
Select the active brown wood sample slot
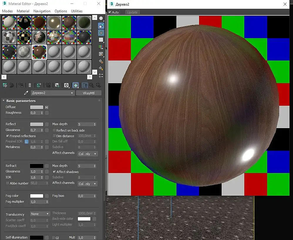pyautogui.click(x=39, y=52)
